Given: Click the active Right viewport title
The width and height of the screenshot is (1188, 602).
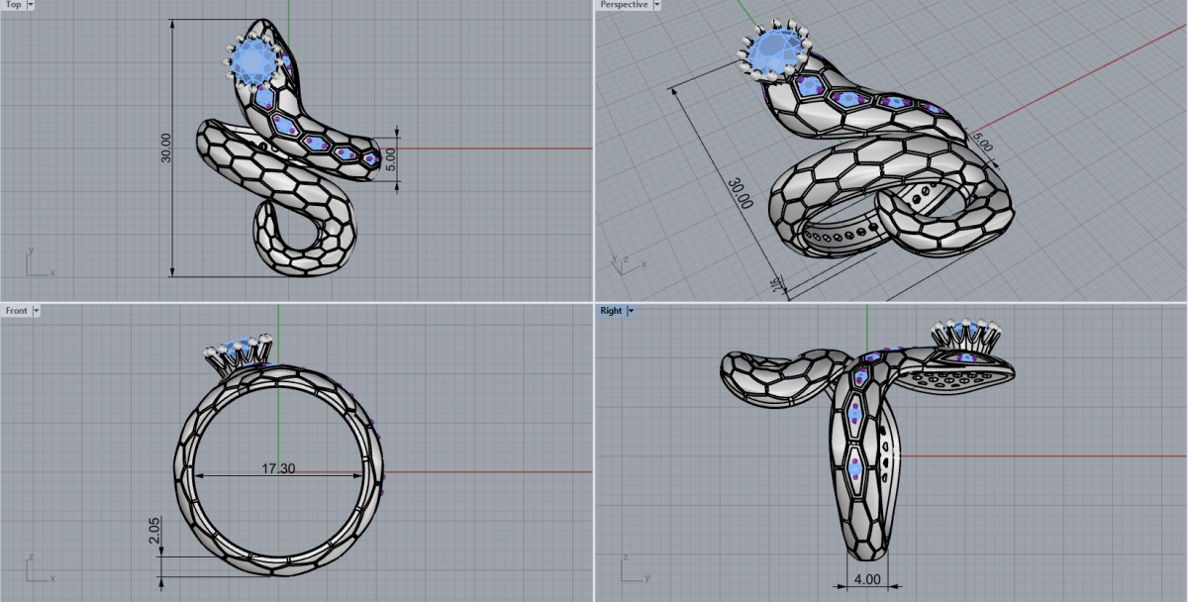Looking at the screenshot, I should [611, 311].
